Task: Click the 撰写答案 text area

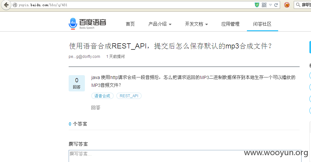Action: coord(185,156)
